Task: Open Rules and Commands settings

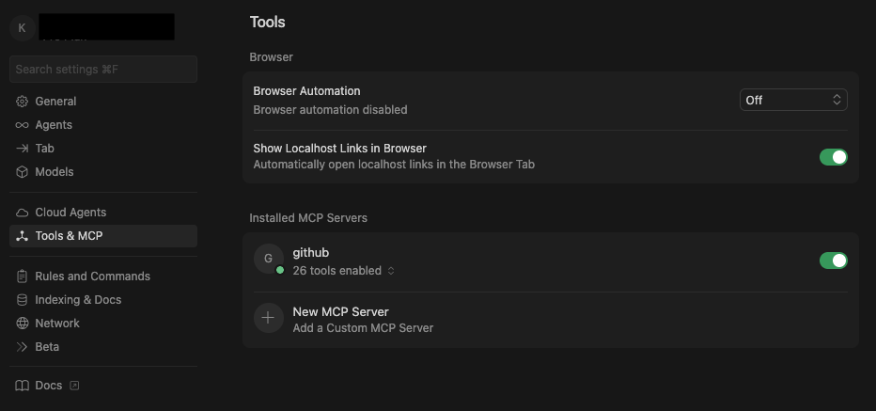Action: pyautogui.click(x=92, y=277)
